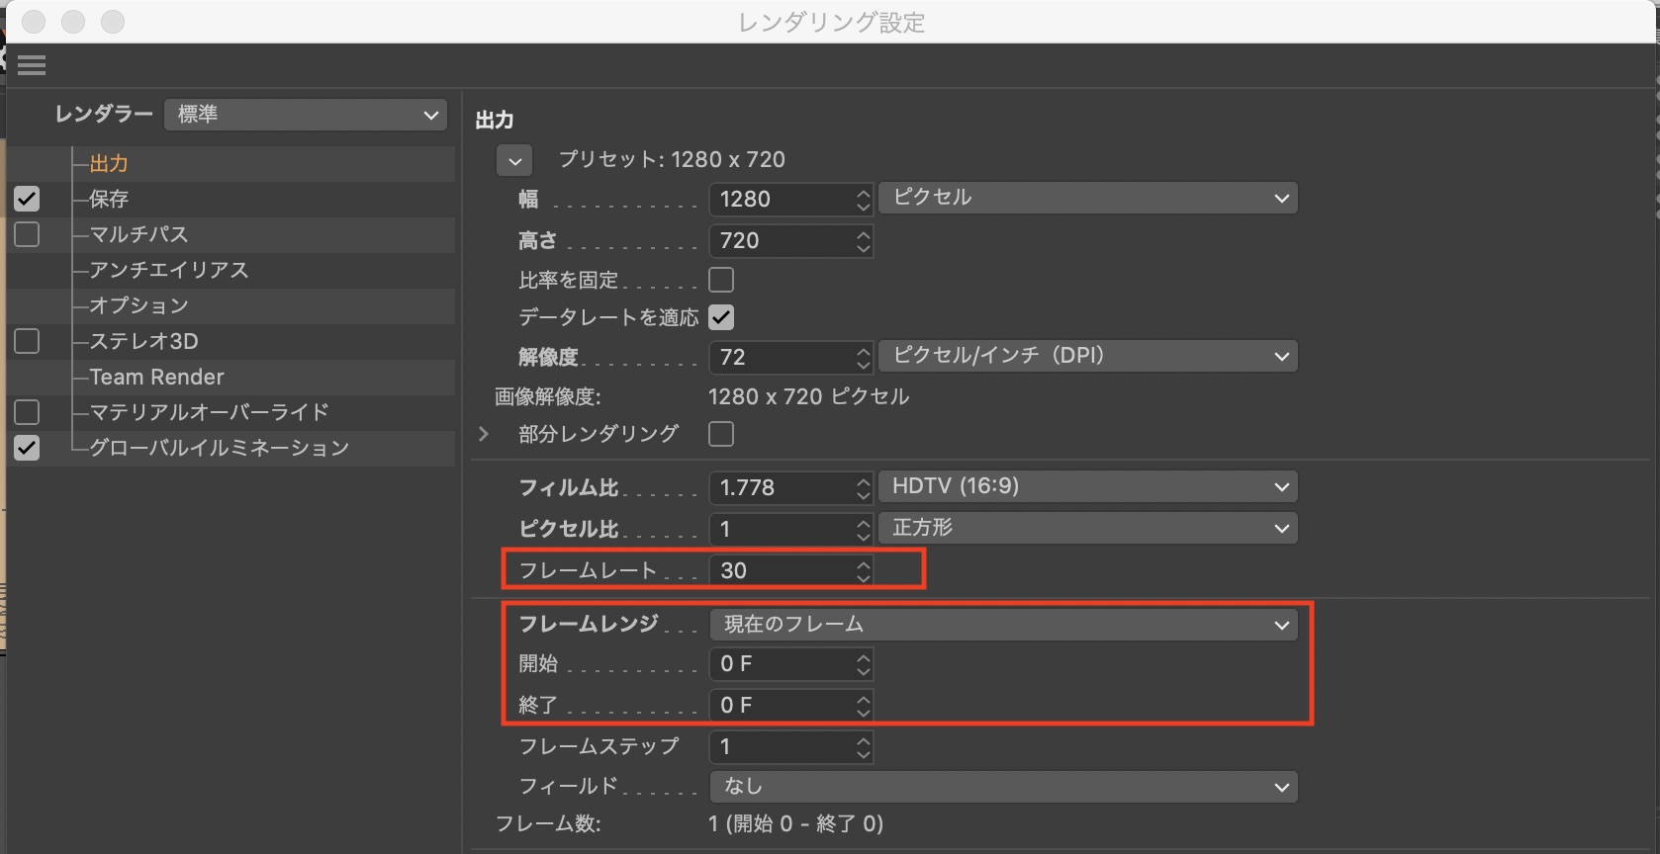Expand the partial rendering disclosure arrow
This screenshot has height=854, width=1660.
pos(484,434)
